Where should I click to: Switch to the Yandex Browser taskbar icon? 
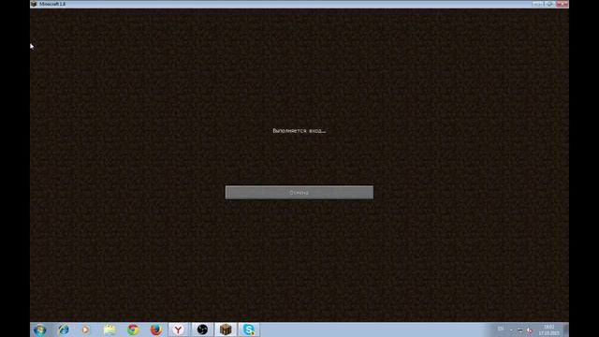(179, 330)
